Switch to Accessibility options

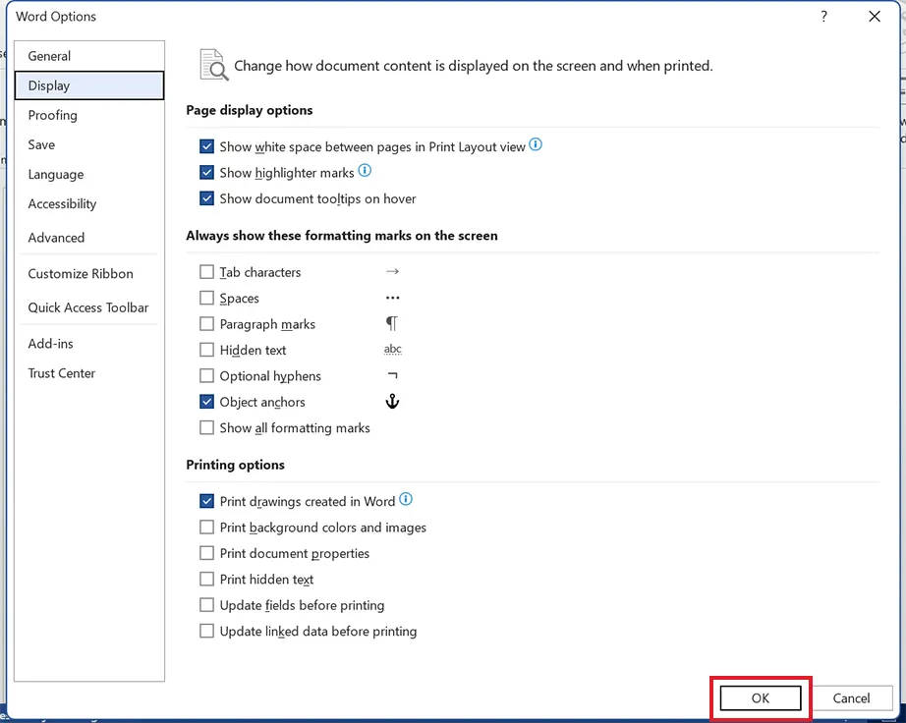(89, 204)
